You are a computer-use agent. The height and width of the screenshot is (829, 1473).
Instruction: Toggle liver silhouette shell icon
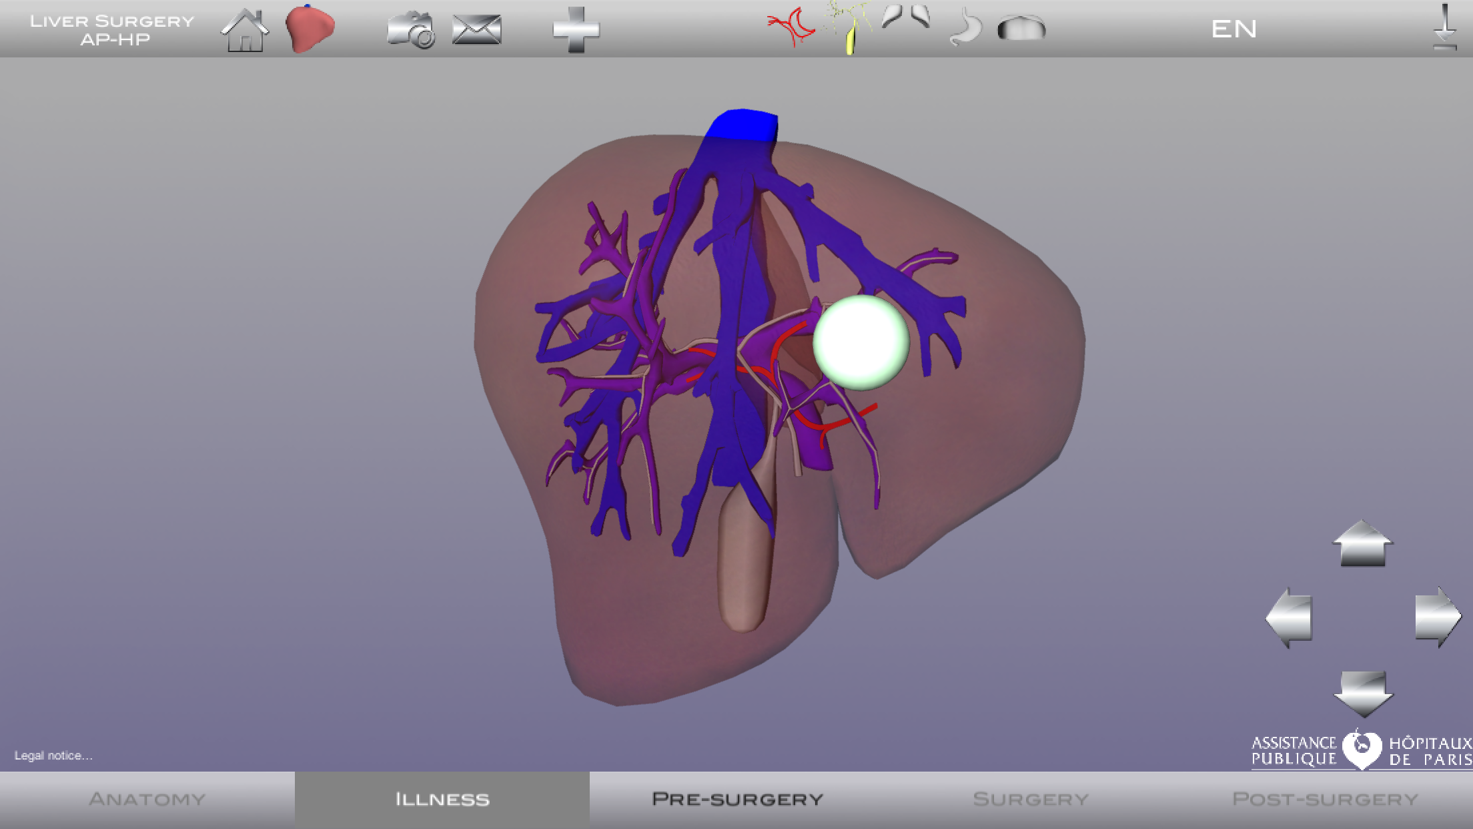click(x=1021, y=28)
